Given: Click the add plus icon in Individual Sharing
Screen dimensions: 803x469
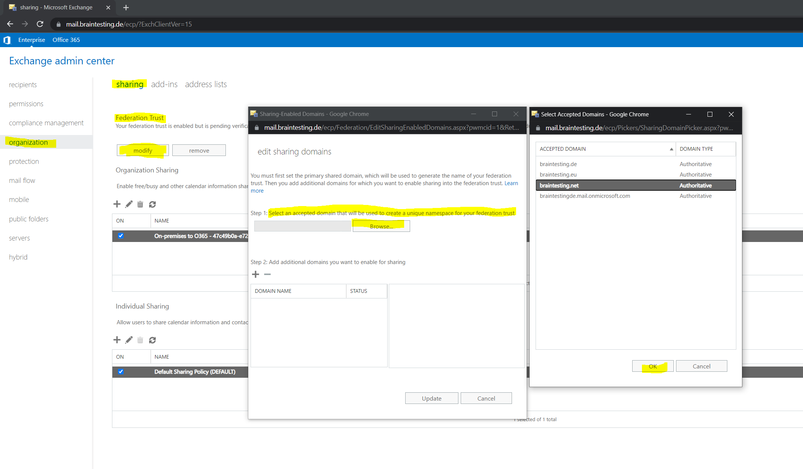Looking at the screenshot, I should point(117,339).
